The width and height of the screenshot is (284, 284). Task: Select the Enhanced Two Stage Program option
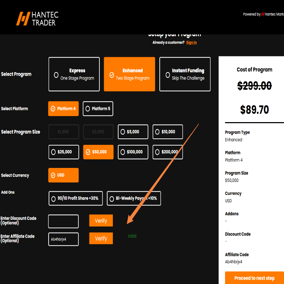pos(129,74)
